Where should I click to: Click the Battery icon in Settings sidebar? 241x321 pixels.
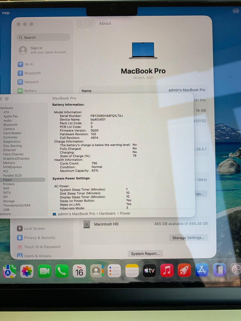coord(20,91)
